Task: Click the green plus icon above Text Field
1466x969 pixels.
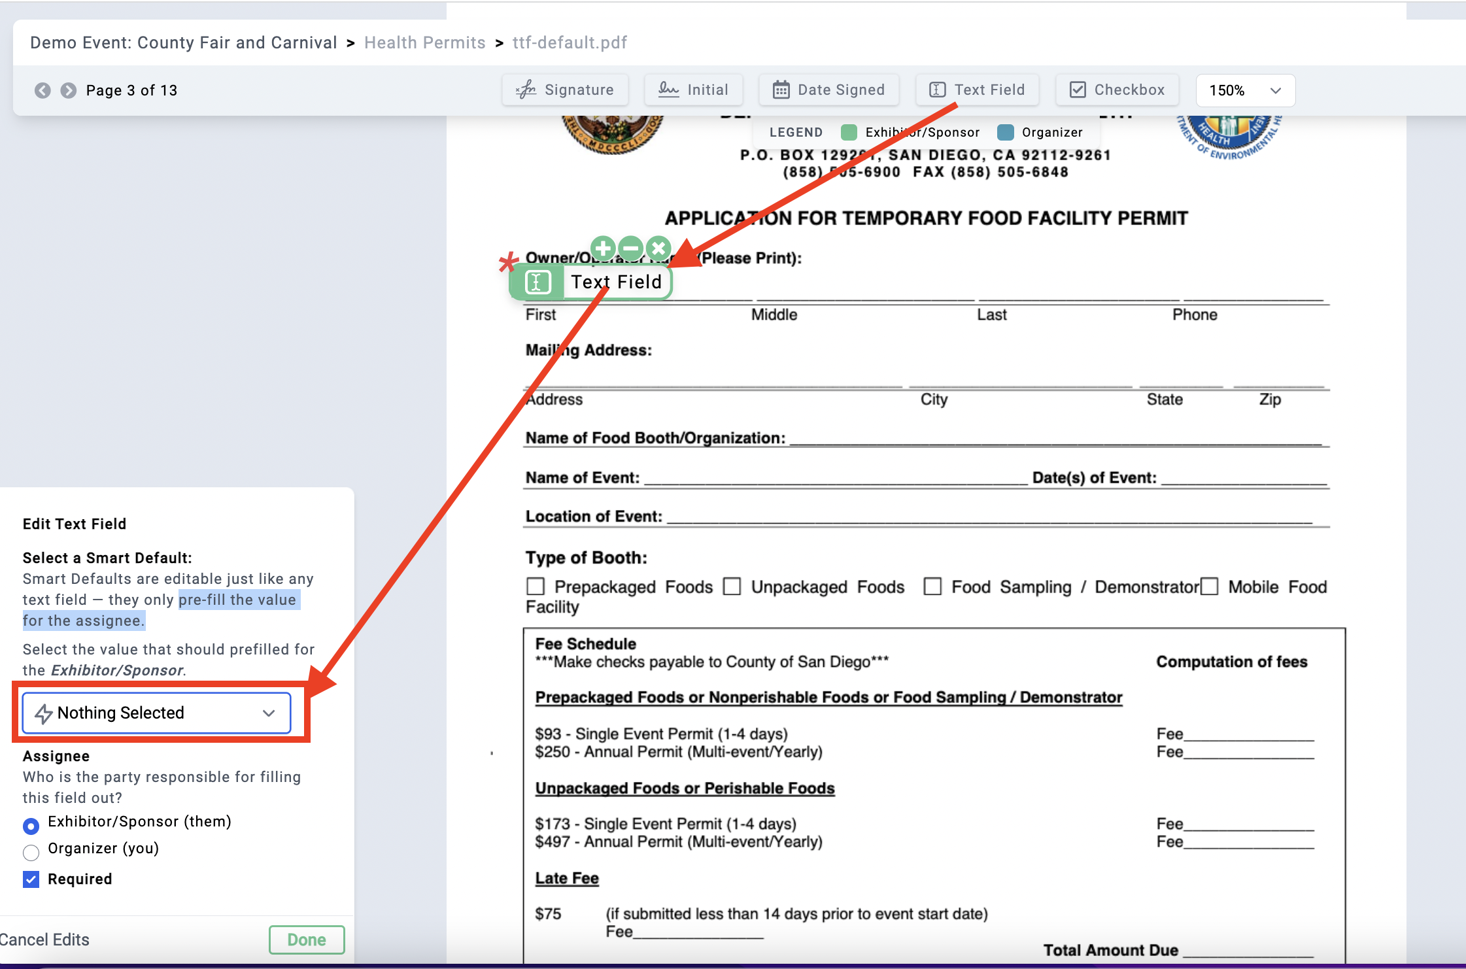Action: (x=604, y=248)
